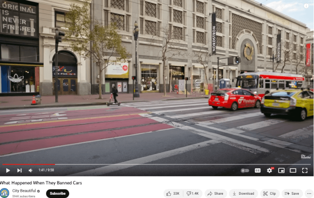Click the video progress bar
This screenshot has height=198, width=314.
pos(157,165)
